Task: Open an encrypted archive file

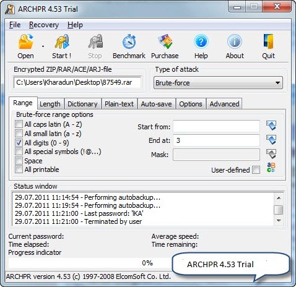Action: pyautogui.click(x=25, y=46)
